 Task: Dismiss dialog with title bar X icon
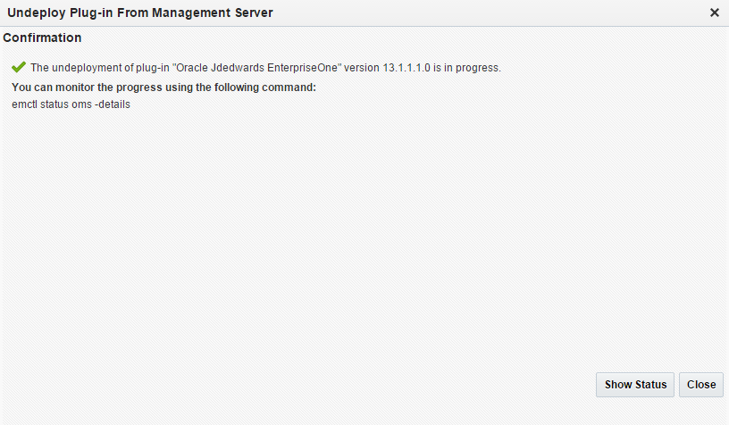715,12
